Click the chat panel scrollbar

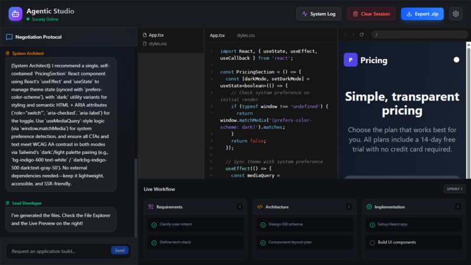136,198
